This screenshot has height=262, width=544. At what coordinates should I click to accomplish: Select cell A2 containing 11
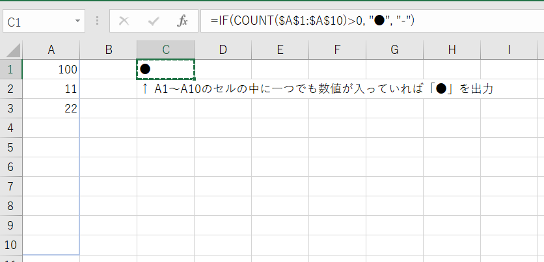pyautogui.click(x=51, y=89)
